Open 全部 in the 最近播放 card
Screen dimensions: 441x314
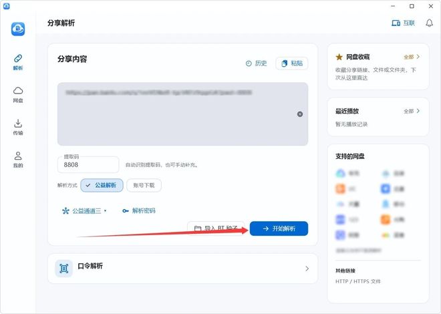click(x=412, y=111)
